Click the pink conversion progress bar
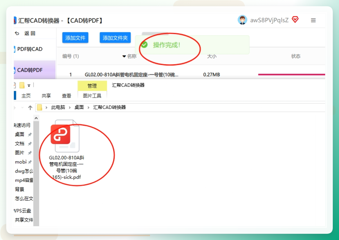 (x=292, y=75)
